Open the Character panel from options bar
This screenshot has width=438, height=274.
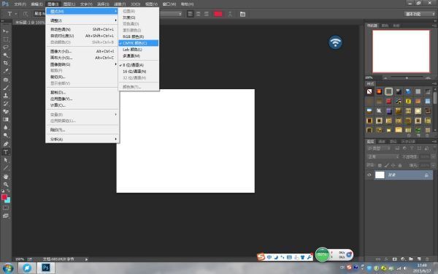click(x=242, y=14)
